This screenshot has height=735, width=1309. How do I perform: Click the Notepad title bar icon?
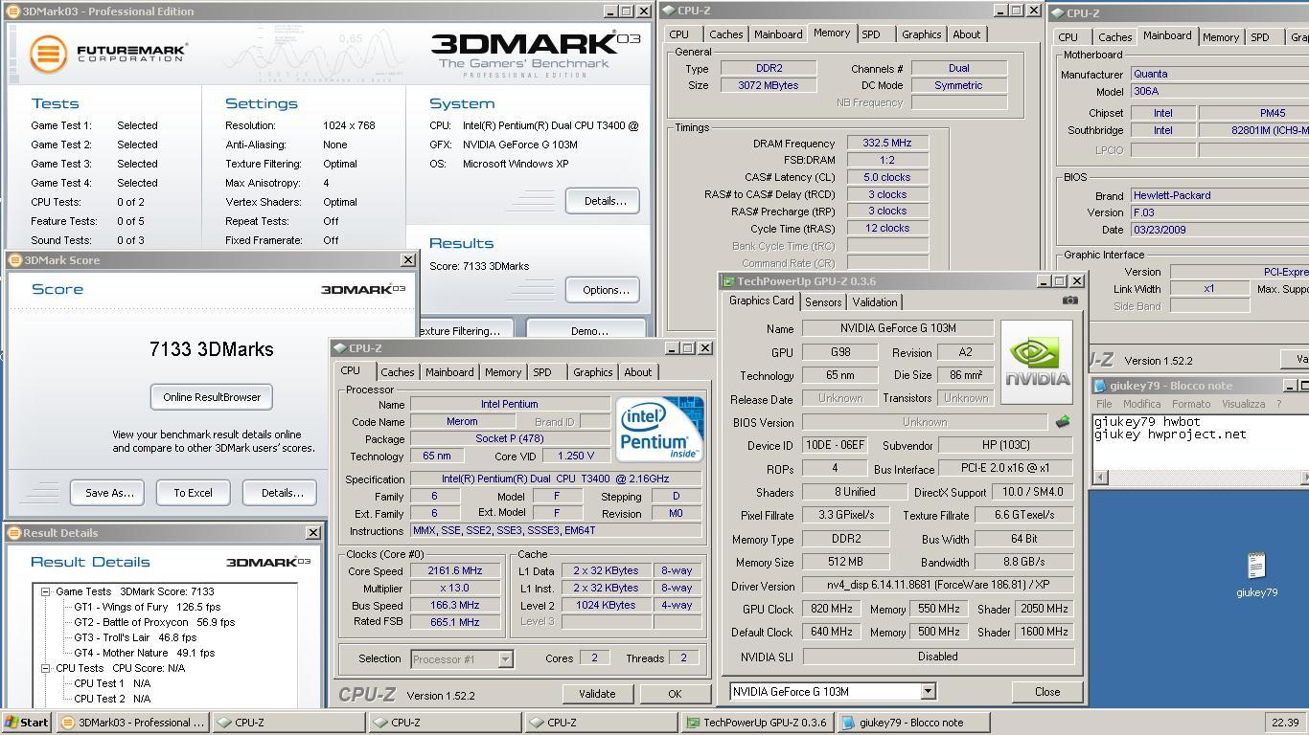pos(1101,386)
